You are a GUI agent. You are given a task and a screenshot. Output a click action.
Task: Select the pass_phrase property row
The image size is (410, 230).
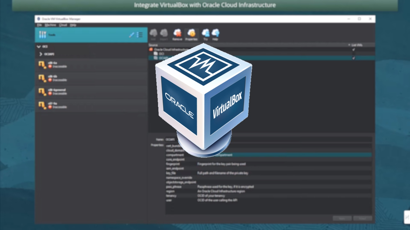tap(268, 187)
